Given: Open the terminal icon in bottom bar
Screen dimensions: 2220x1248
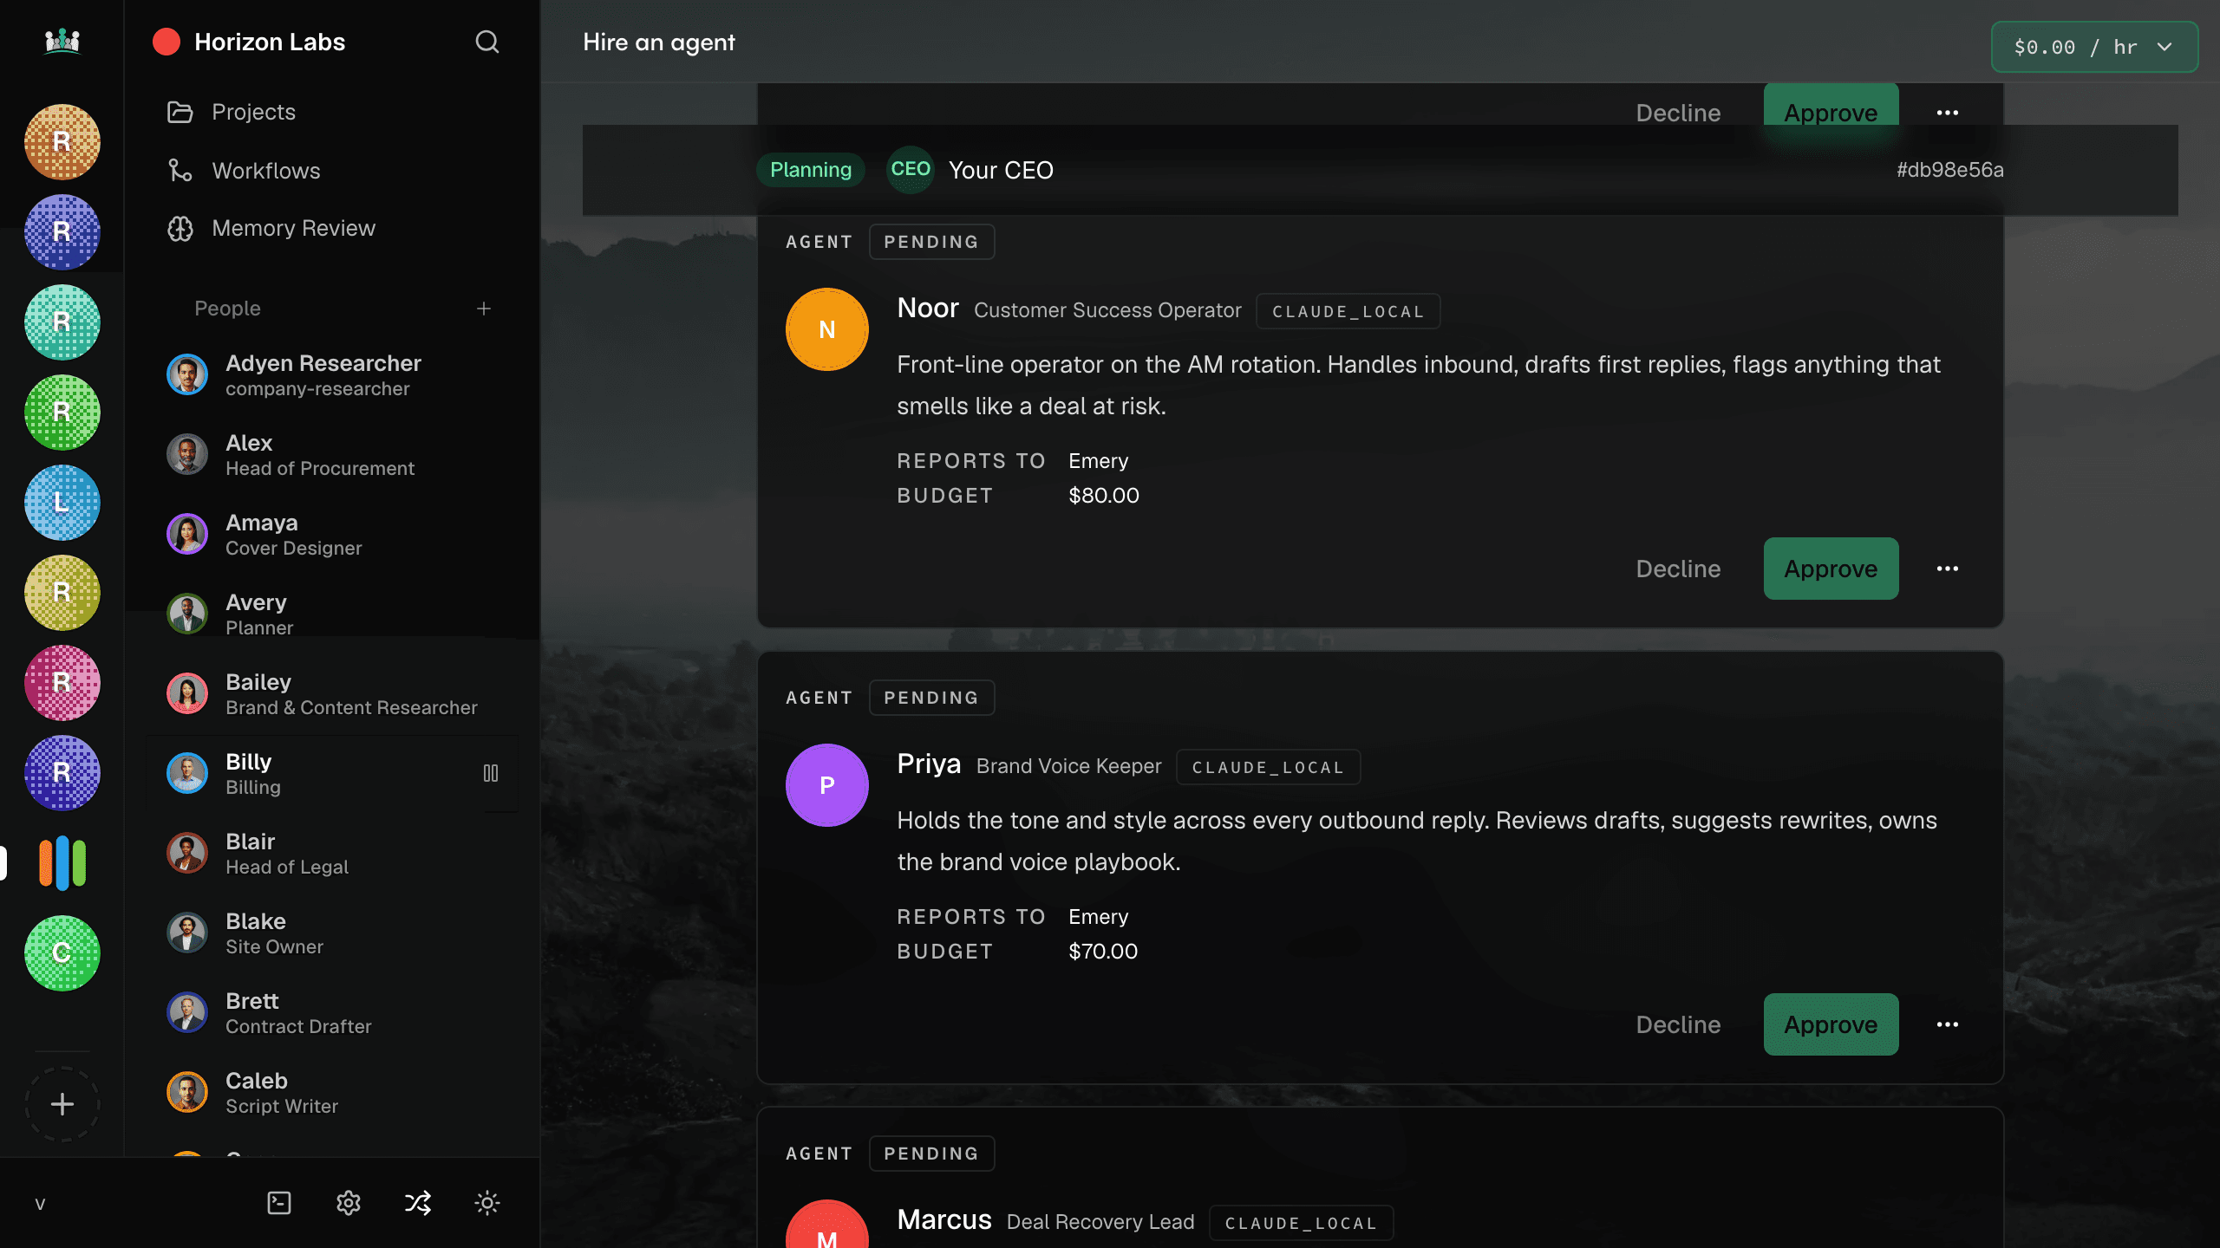Looking at the screenshot, I should tap(279, 1203).
